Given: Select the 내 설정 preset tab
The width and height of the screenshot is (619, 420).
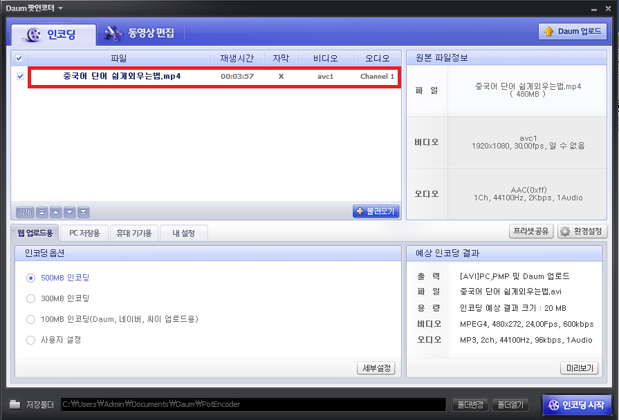Looking at the screenshot, I should pos(183,233).
